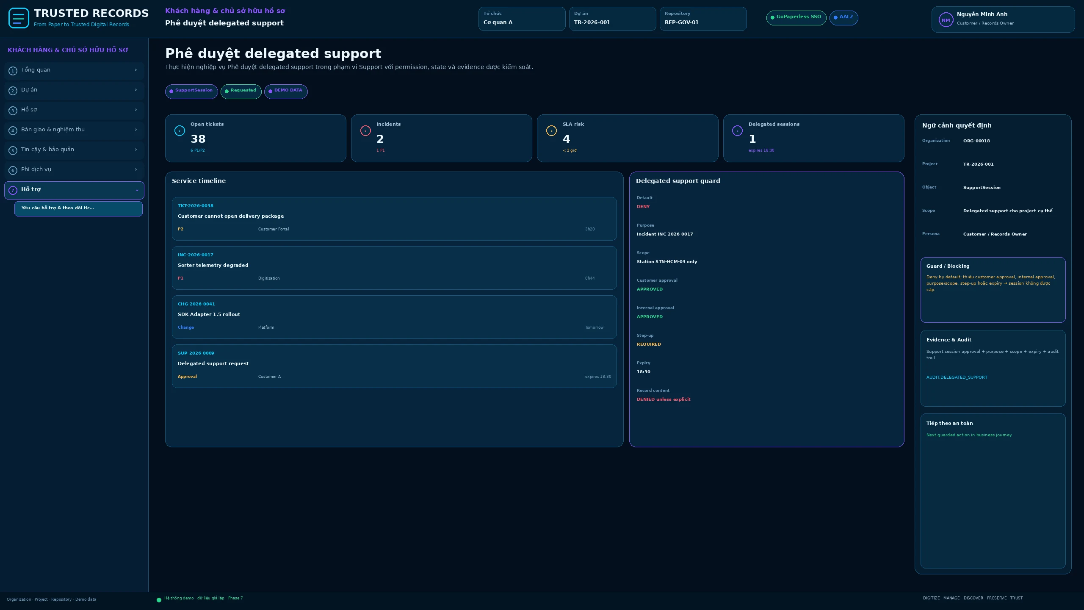This screenshot has width=1084, height=610.
Task: Click the NM user avatar
Action: point(946,20)
